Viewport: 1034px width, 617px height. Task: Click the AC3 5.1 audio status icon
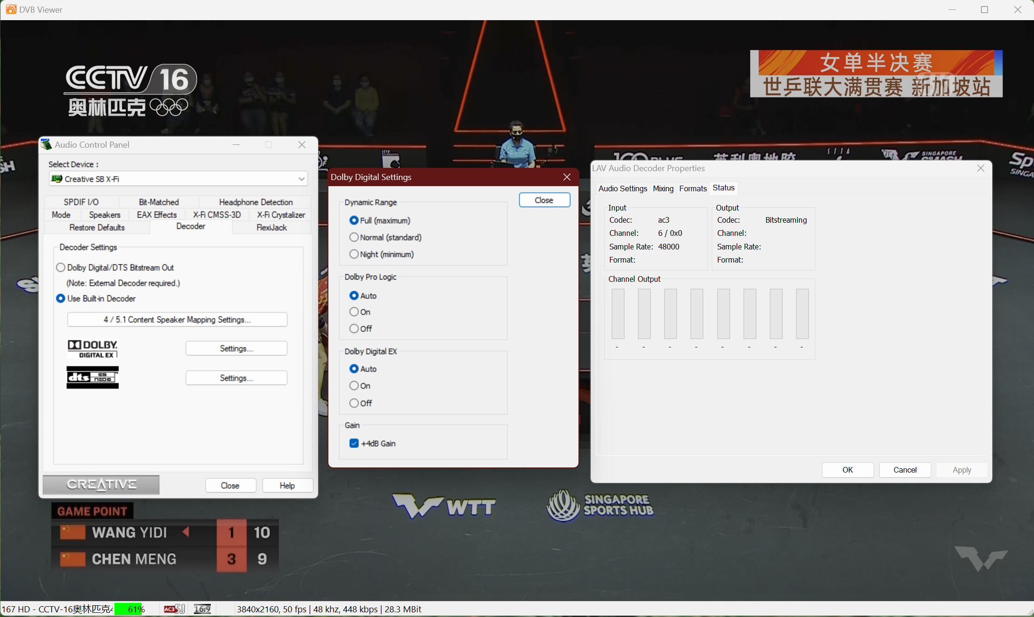coord(174,609)
